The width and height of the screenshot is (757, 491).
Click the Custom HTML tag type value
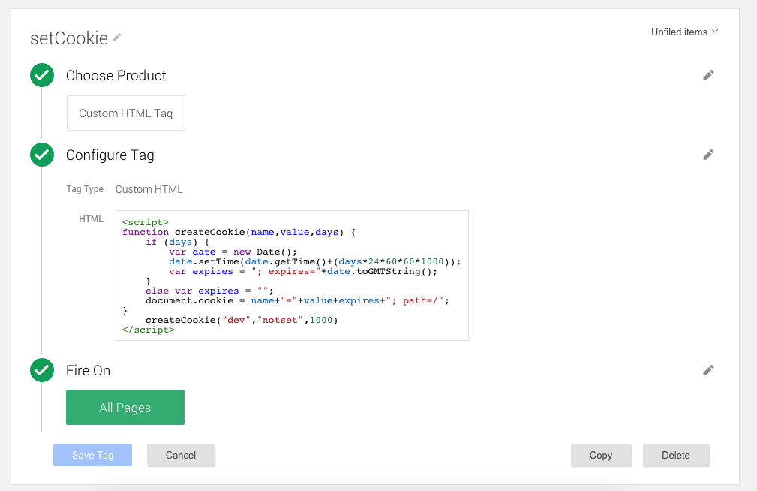(x=149, y=189)
